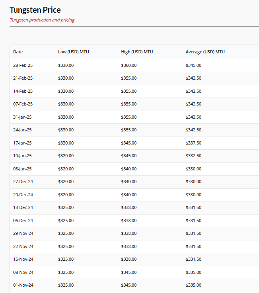This screenshot has width=259, height=293.
Task: Select the 13-Dec-24 date cell
Action: click(23, 207)
